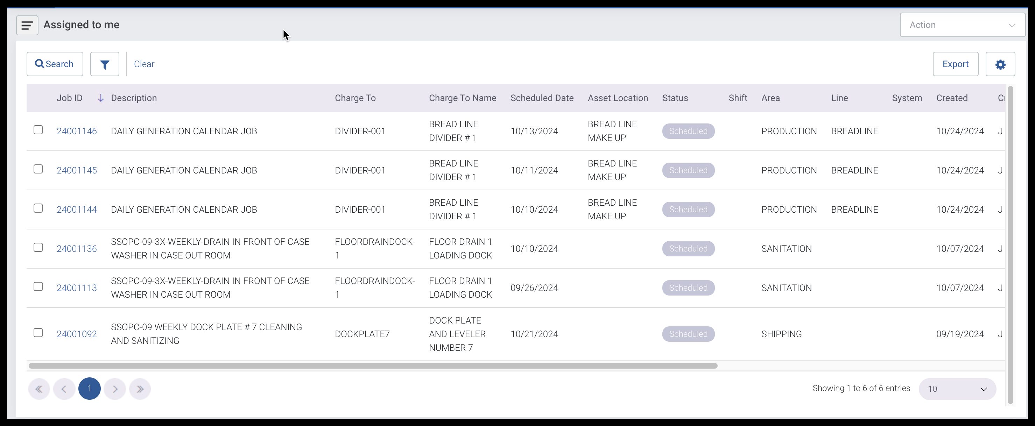Image resolution: width=1035 pixels, height=426 pixels.
Task: Go to first page double-chevron
Action: 39,389
